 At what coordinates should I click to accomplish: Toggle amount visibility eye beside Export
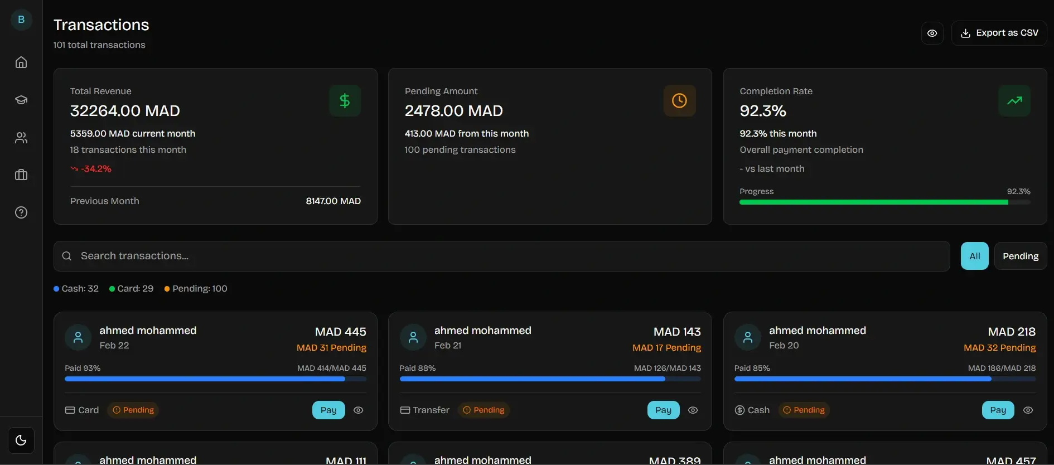tap(932, 33)
